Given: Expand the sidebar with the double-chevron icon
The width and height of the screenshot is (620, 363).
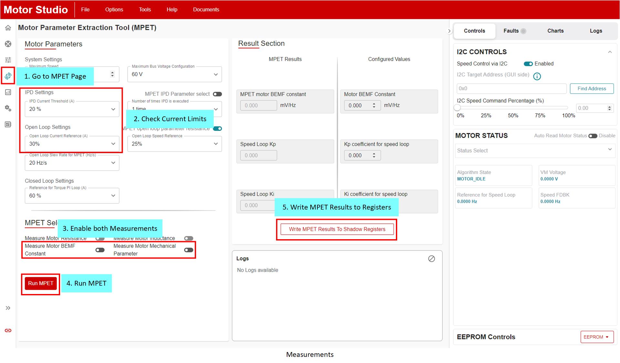Looking at the screenshot, I should (x=8, y=308).
